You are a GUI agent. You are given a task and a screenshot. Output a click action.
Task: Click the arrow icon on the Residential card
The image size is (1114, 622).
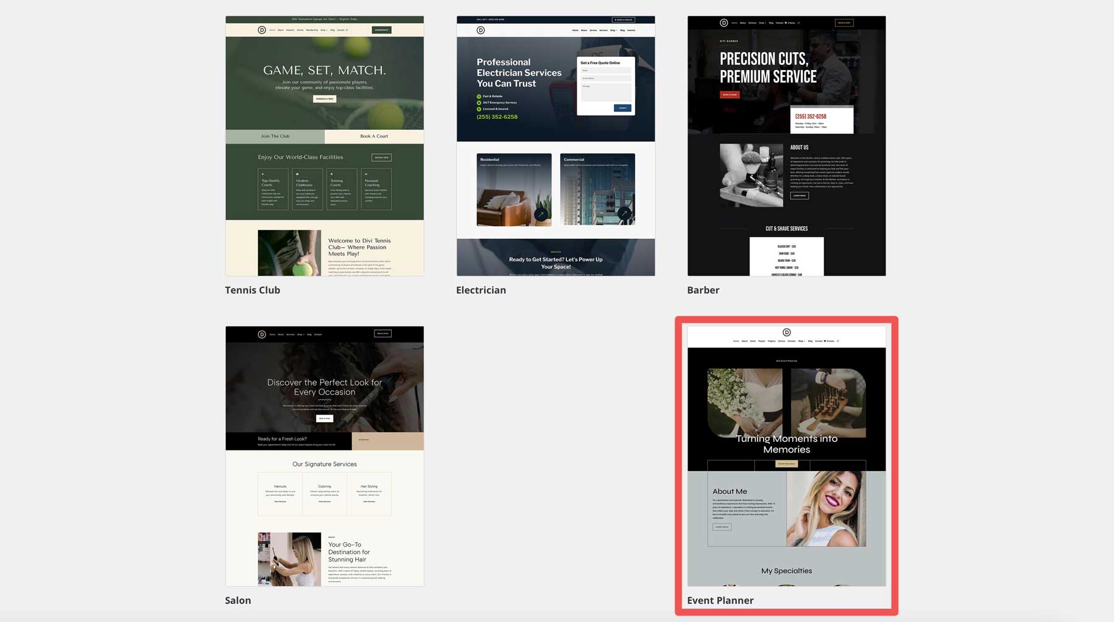click(542, 214)
